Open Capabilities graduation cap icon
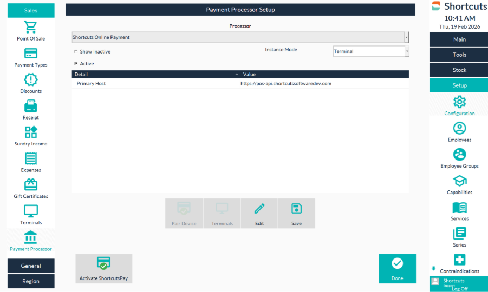 pyautogui.click(x=459, y=181)
